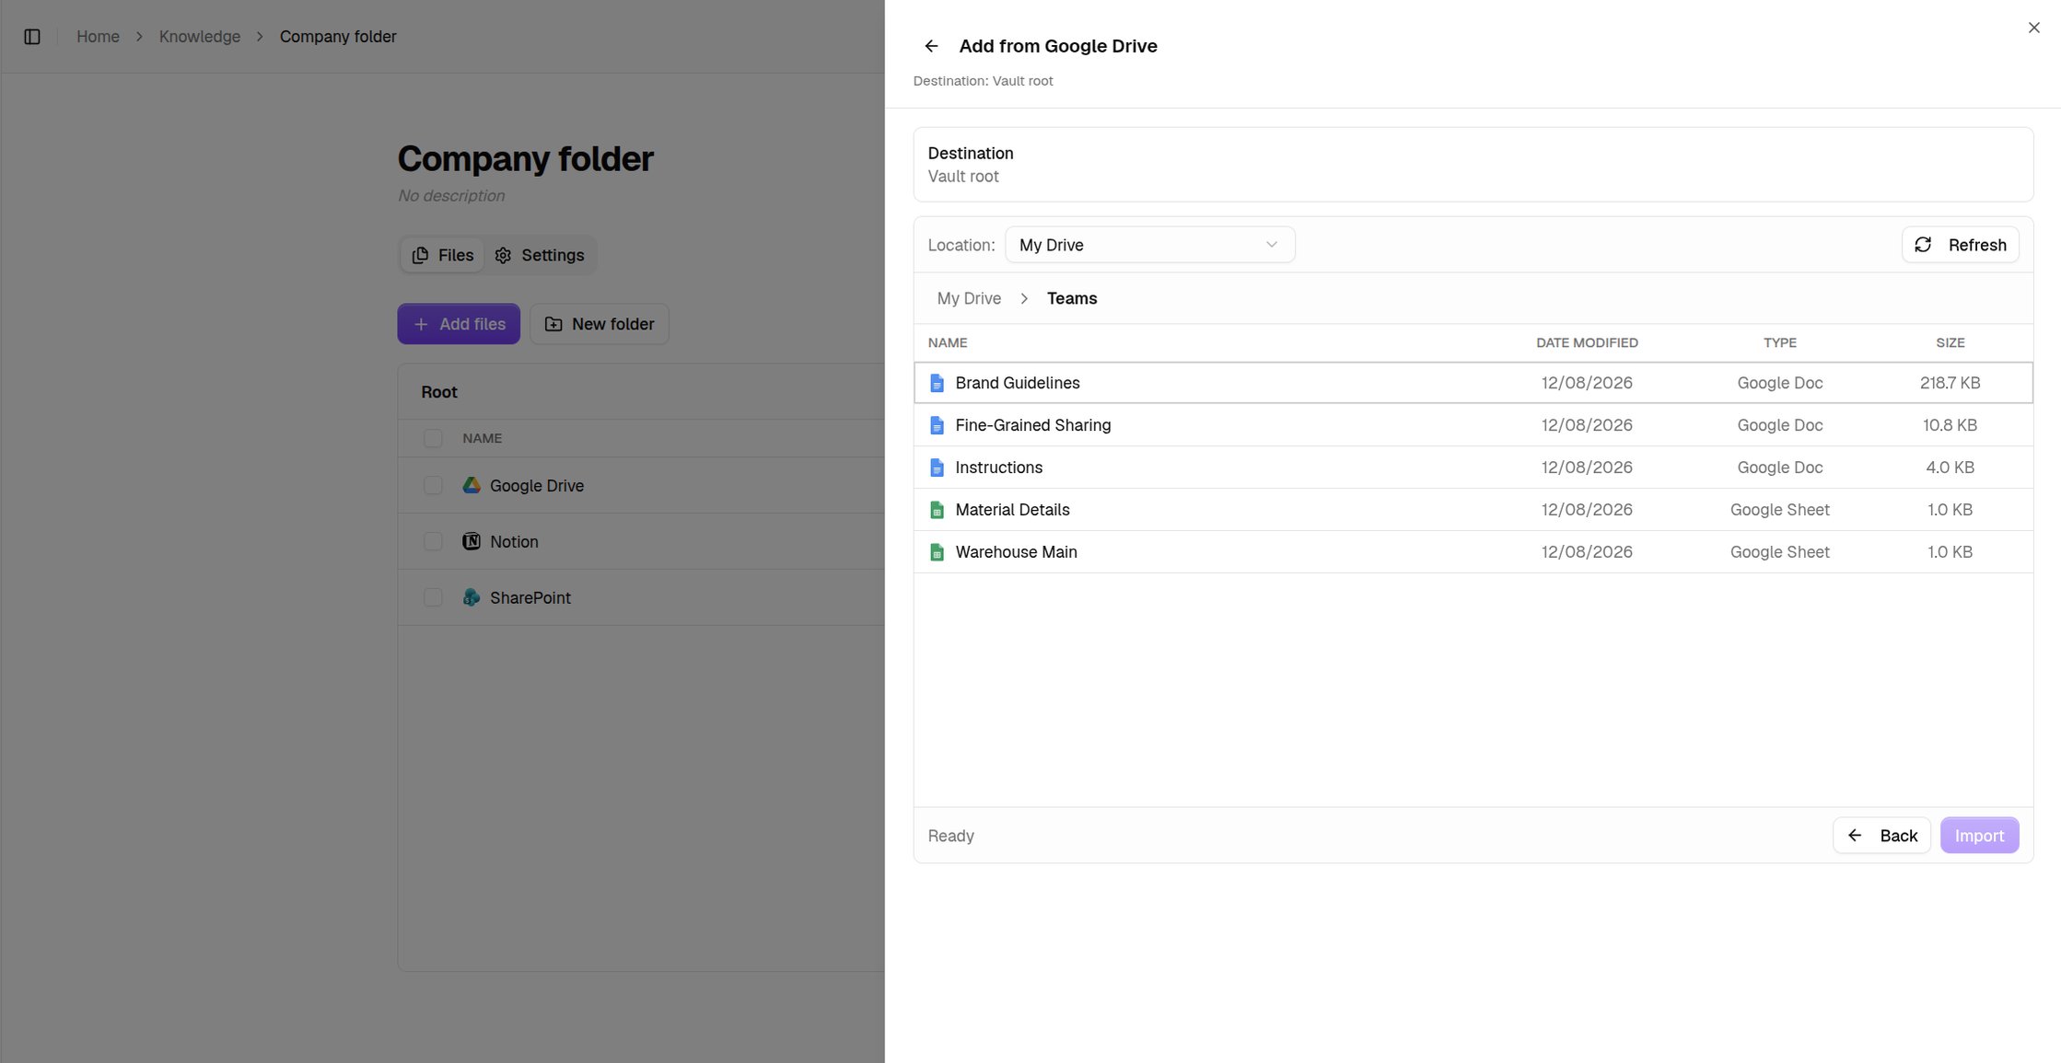Viewport: 2061px width, 1063px height.
Task: Click the New folder button
Action: coord(600,324)
